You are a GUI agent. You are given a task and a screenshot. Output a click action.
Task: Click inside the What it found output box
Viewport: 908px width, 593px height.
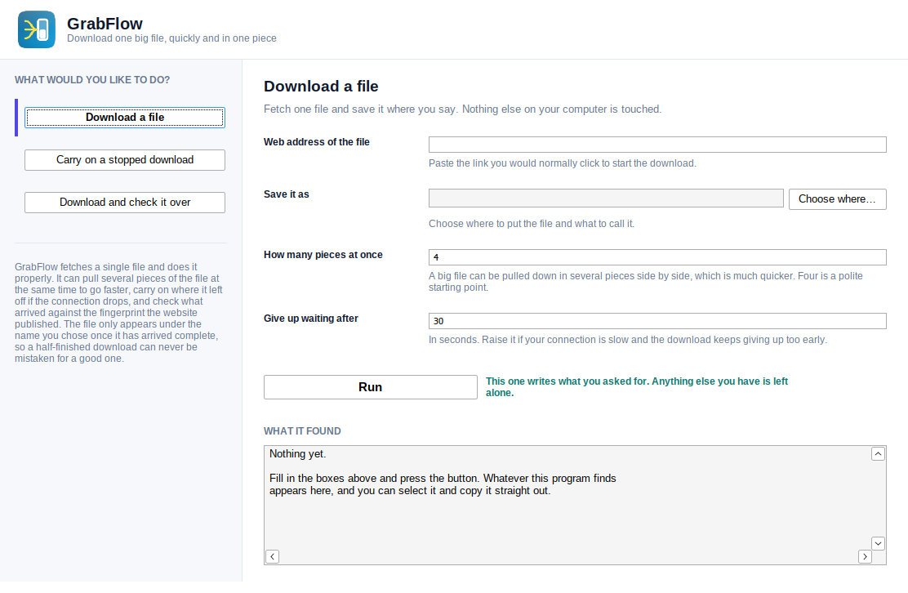(x=575, y=505)
